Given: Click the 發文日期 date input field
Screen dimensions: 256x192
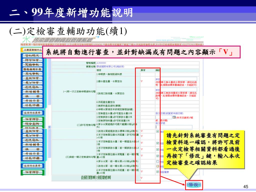Looking at the screenshot, I should [x=164, y=117].
